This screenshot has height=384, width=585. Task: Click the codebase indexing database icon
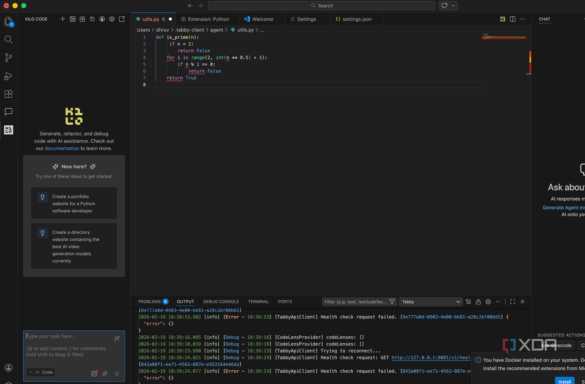pos(94,374)
